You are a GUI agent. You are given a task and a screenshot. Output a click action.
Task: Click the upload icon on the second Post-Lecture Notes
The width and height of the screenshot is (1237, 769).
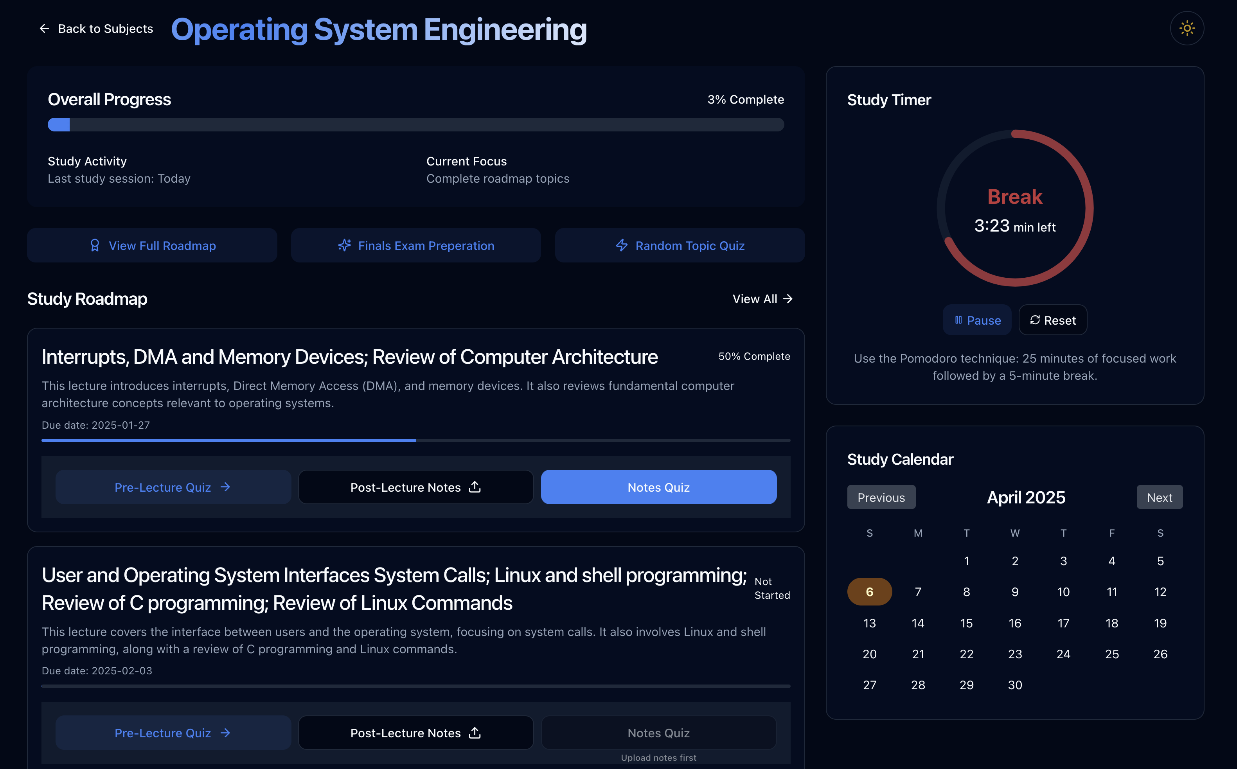pos(475,732)
